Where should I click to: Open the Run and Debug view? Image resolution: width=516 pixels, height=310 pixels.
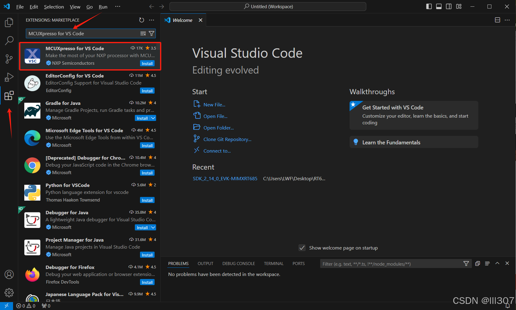click(9, 77)
